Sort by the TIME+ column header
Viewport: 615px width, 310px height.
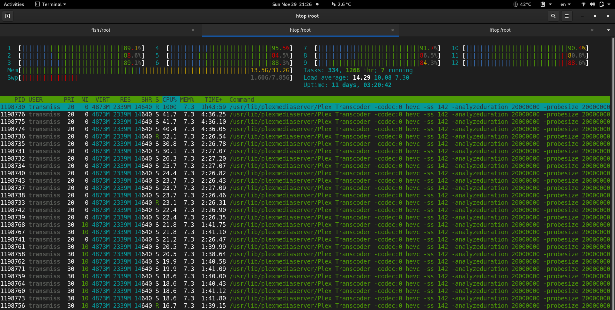click(213, 100)
